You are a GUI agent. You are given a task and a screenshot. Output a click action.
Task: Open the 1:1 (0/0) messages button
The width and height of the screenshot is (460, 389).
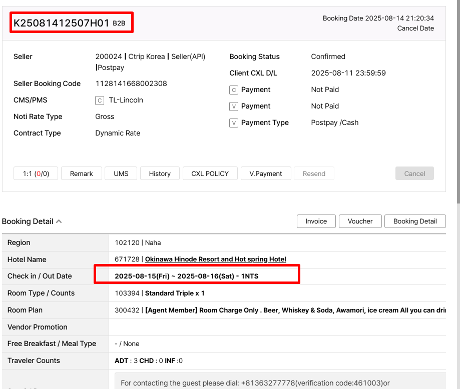(36, 173)
